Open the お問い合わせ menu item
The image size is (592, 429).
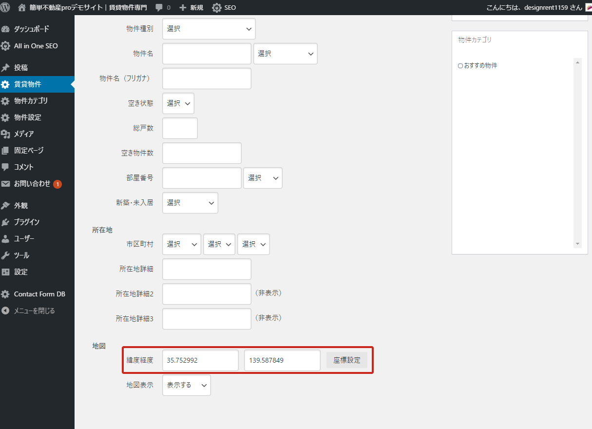click(32, 184)
